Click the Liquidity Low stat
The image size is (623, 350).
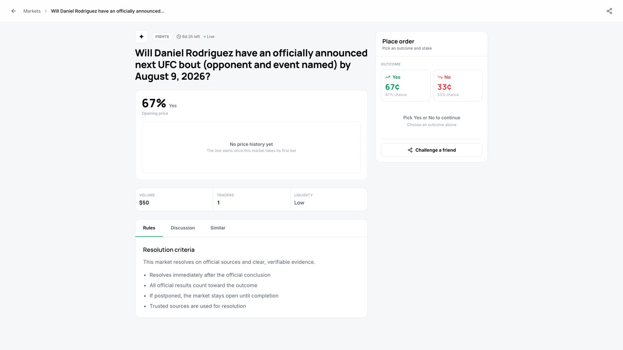pos(329,199)
